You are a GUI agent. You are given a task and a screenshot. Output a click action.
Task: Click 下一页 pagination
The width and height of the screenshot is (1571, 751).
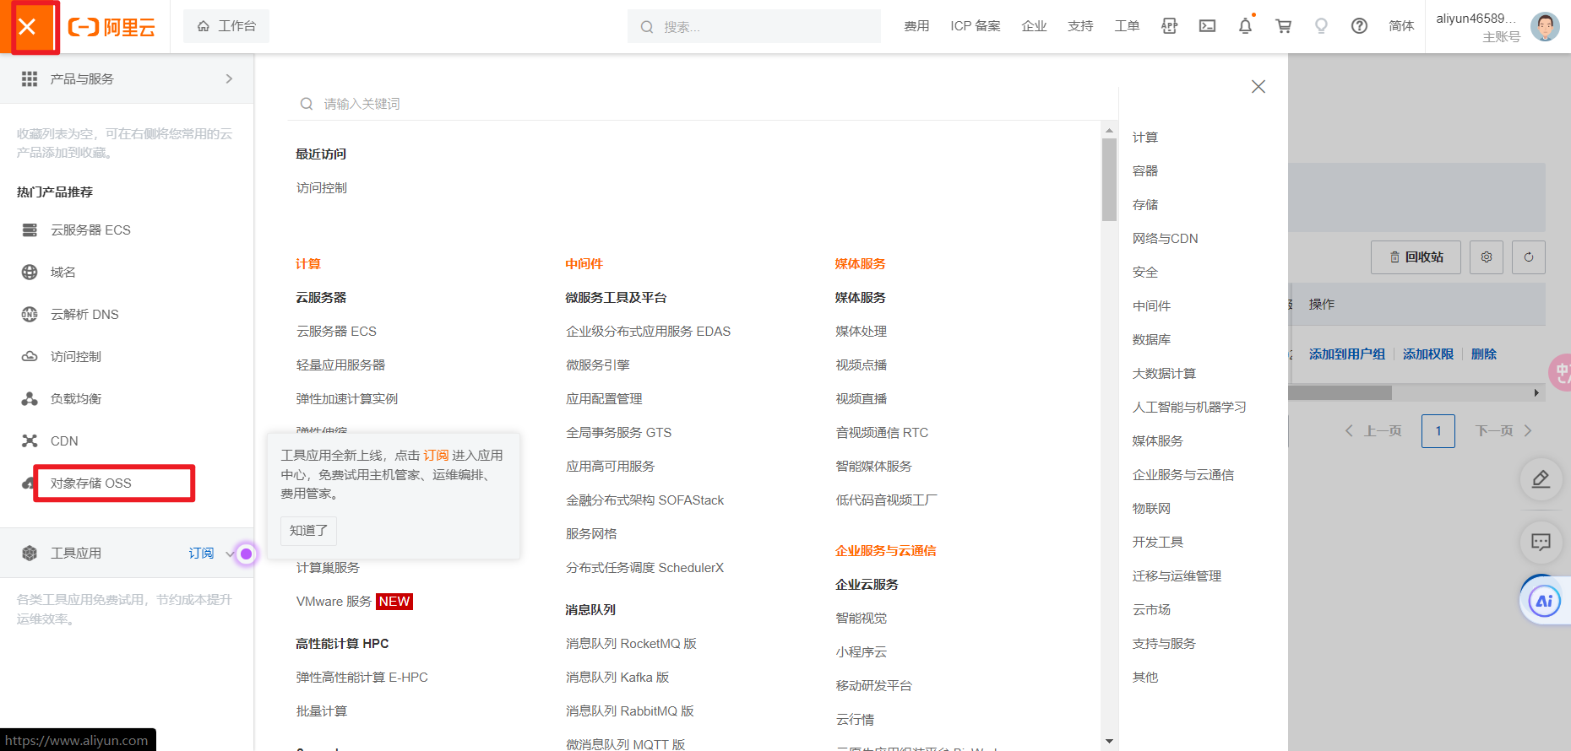coord(1503,430)
